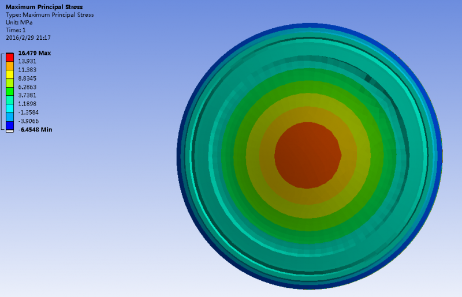Click the legend value 11.383

pos(27,70)
